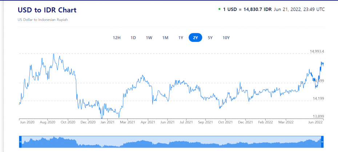Click the Jan 2021 axis label

[x=108, y=122]
